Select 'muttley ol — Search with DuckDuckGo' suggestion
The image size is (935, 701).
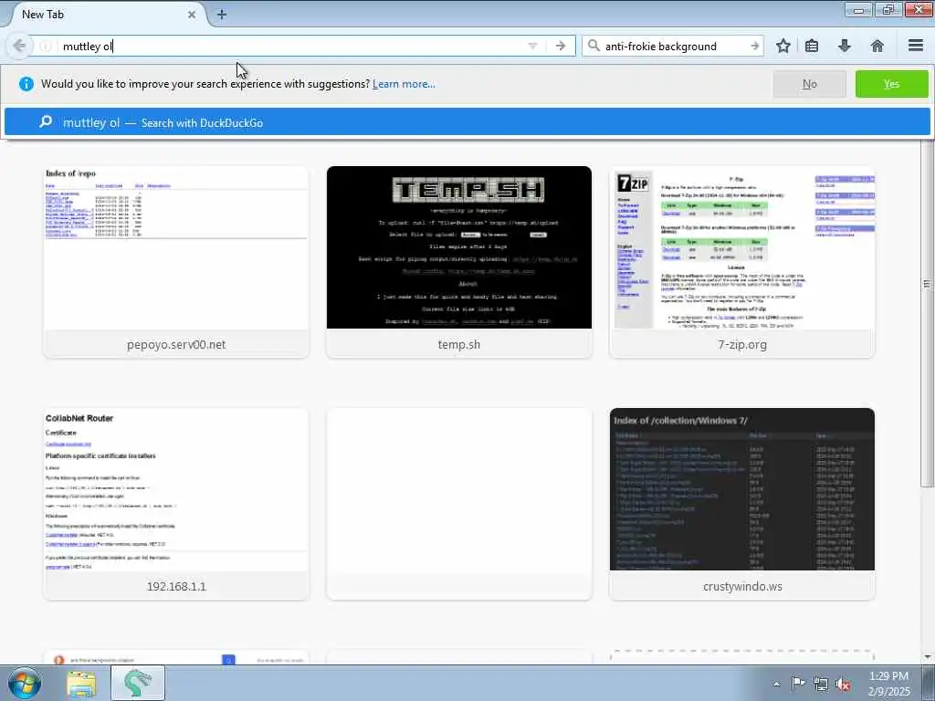pyautogui.click(x=467, y=122)
